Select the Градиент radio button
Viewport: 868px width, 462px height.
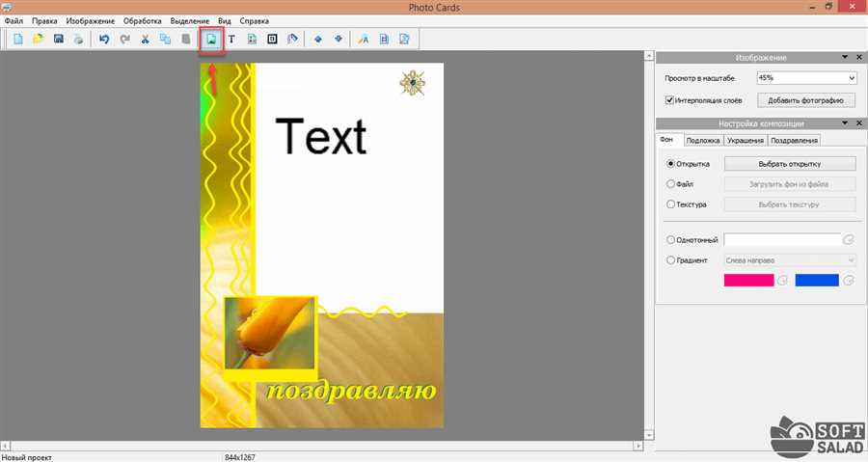point(671,260)
